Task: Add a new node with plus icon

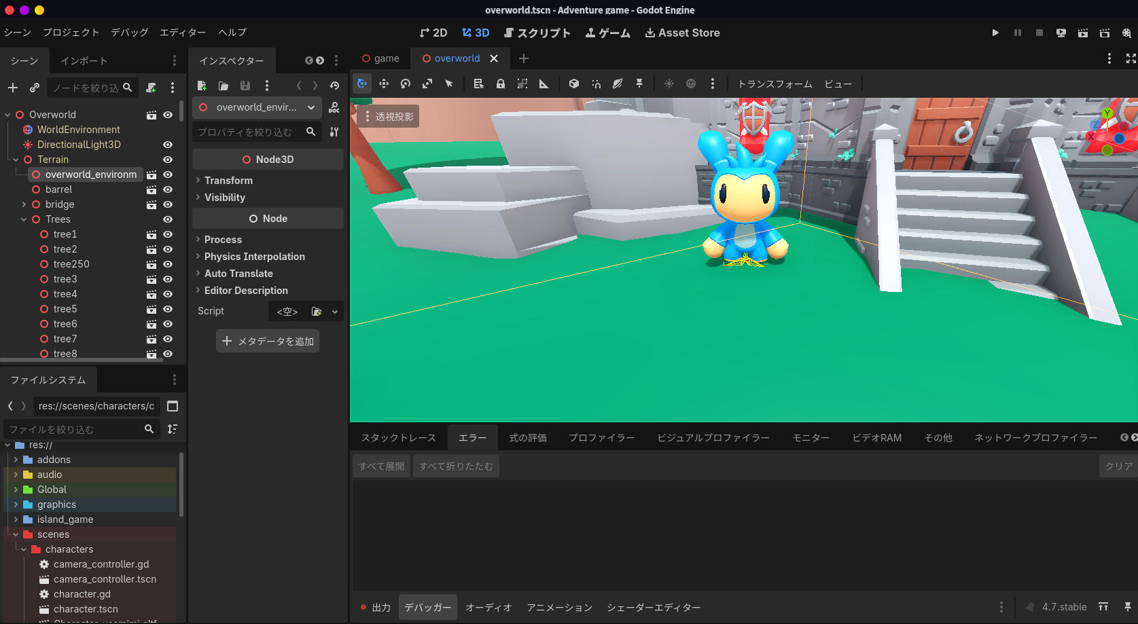Action: coord(13,88)
